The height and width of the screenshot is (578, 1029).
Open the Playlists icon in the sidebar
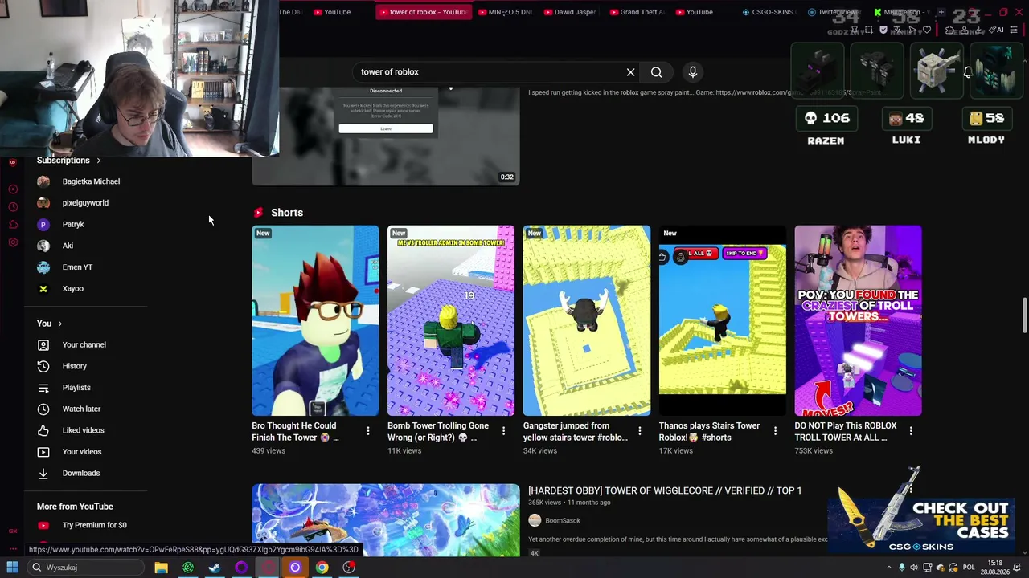(x=43, y=388)
